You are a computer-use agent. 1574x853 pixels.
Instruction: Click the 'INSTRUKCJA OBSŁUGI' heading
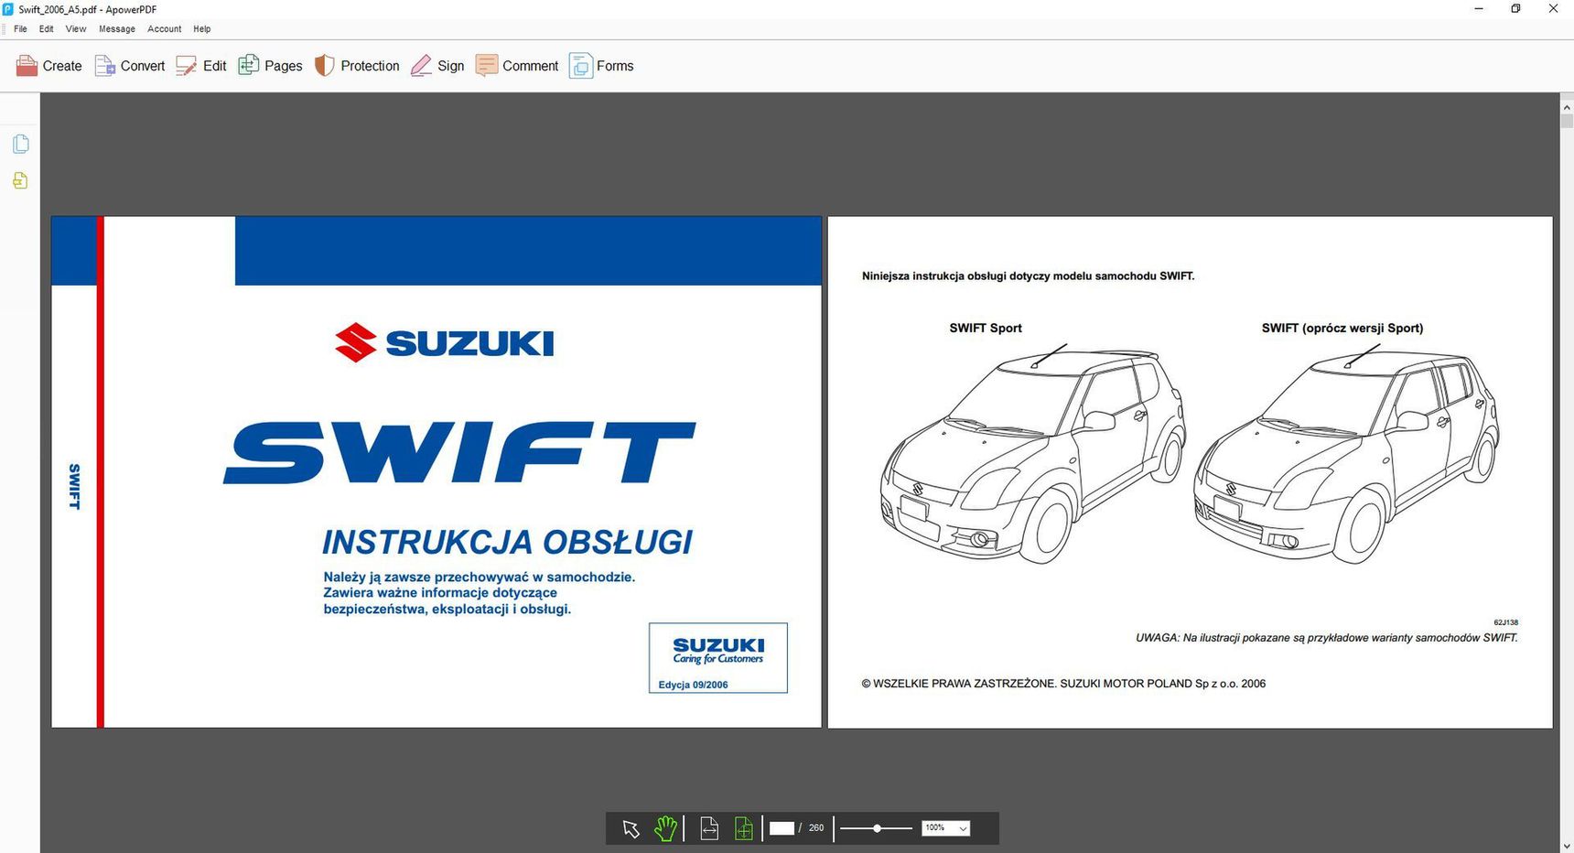point(507,542)
